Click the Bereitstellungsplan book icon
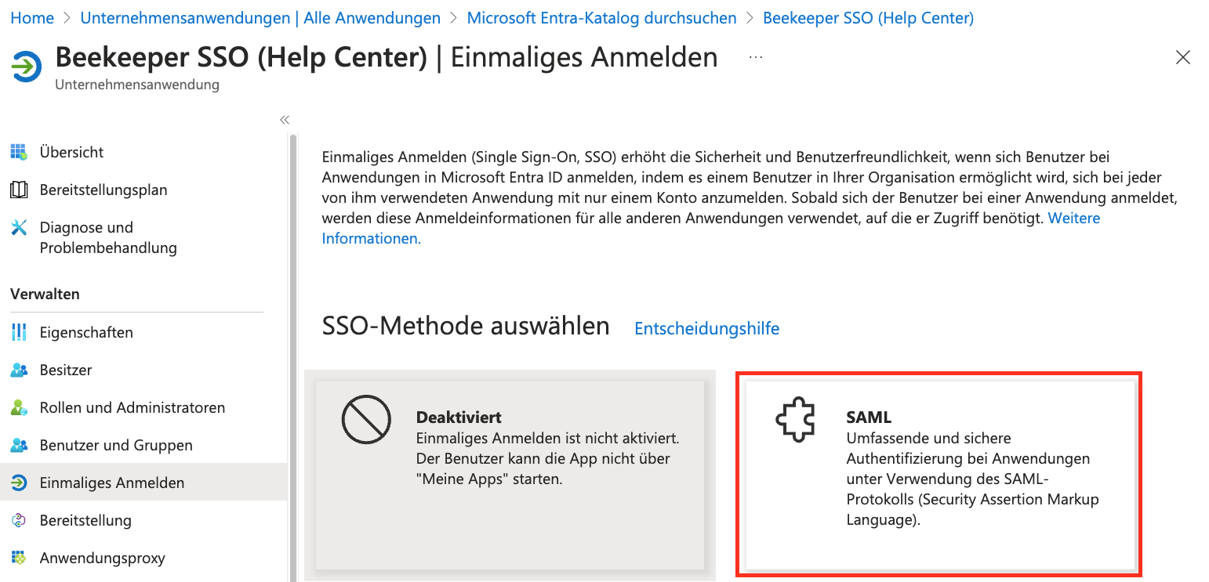Image resolution: width=1209 pixels, height=582 pixels. pos(19,190)
